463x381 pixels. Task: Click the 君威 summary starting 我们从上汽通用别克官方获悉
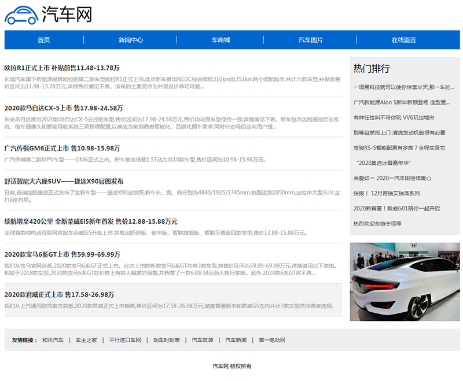pyautogui.click(x=169, y=306)
